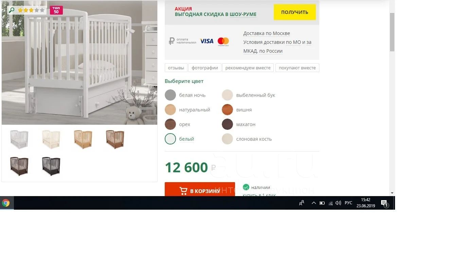This screenshot has width=464, height=261.
Task: Switch input language РУС indicator
Action: [349, 203]
